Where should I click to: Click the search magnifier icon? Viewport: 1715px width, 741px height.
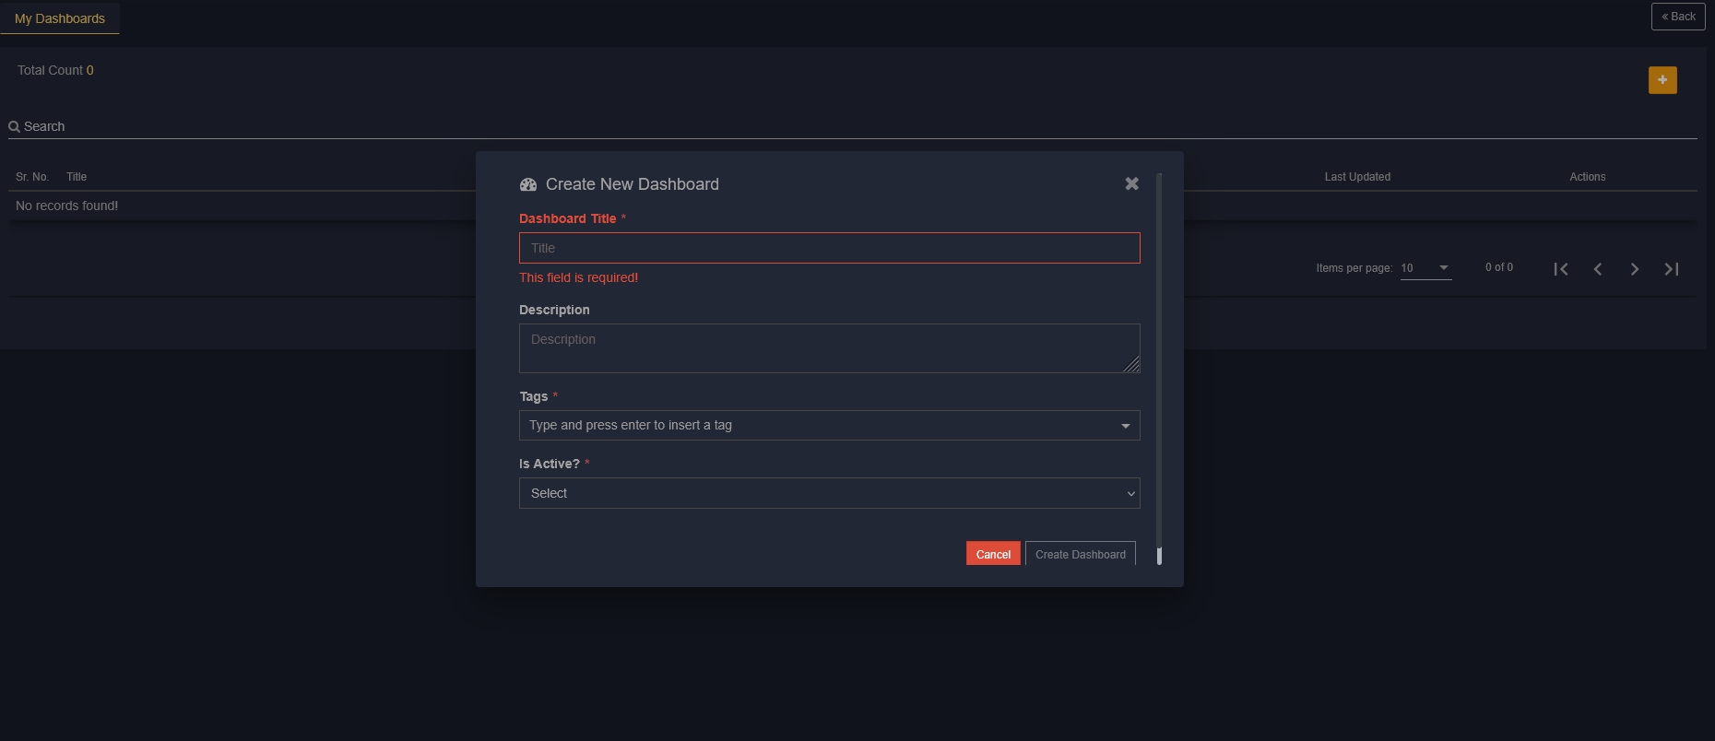[x=15, y=126]
